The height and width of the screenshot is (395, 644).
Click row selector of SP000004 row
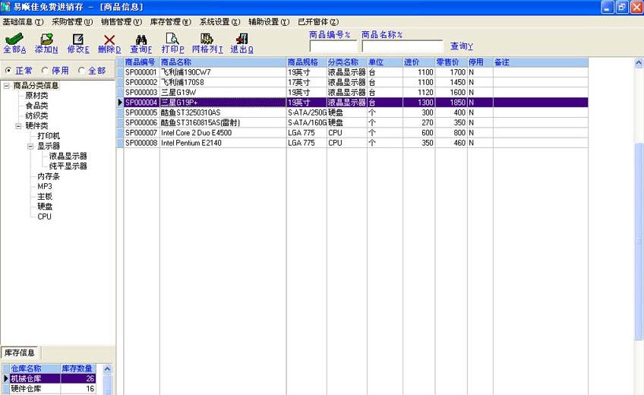click(x=120, y=103)
